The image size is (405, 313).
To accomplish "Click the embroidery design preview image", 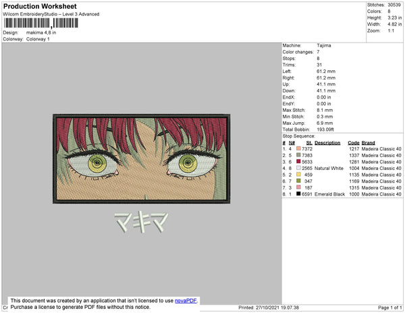I will click(x=142, y=159).
